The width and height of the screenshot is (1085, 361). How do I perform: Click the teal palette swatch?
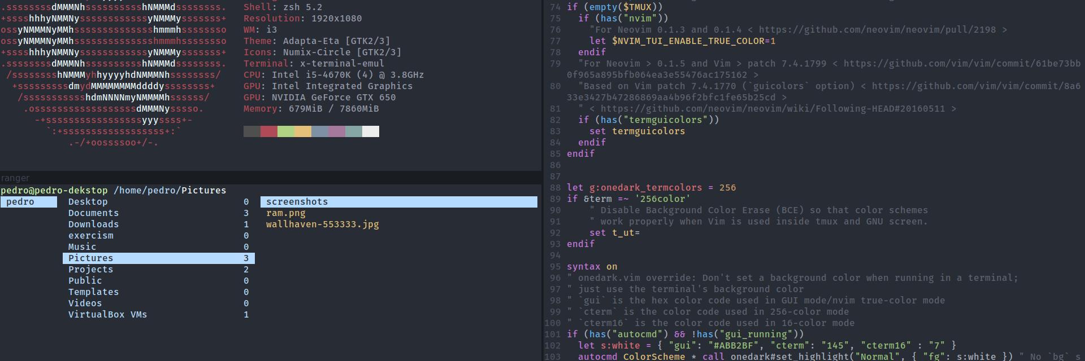[x=354, y=131]
